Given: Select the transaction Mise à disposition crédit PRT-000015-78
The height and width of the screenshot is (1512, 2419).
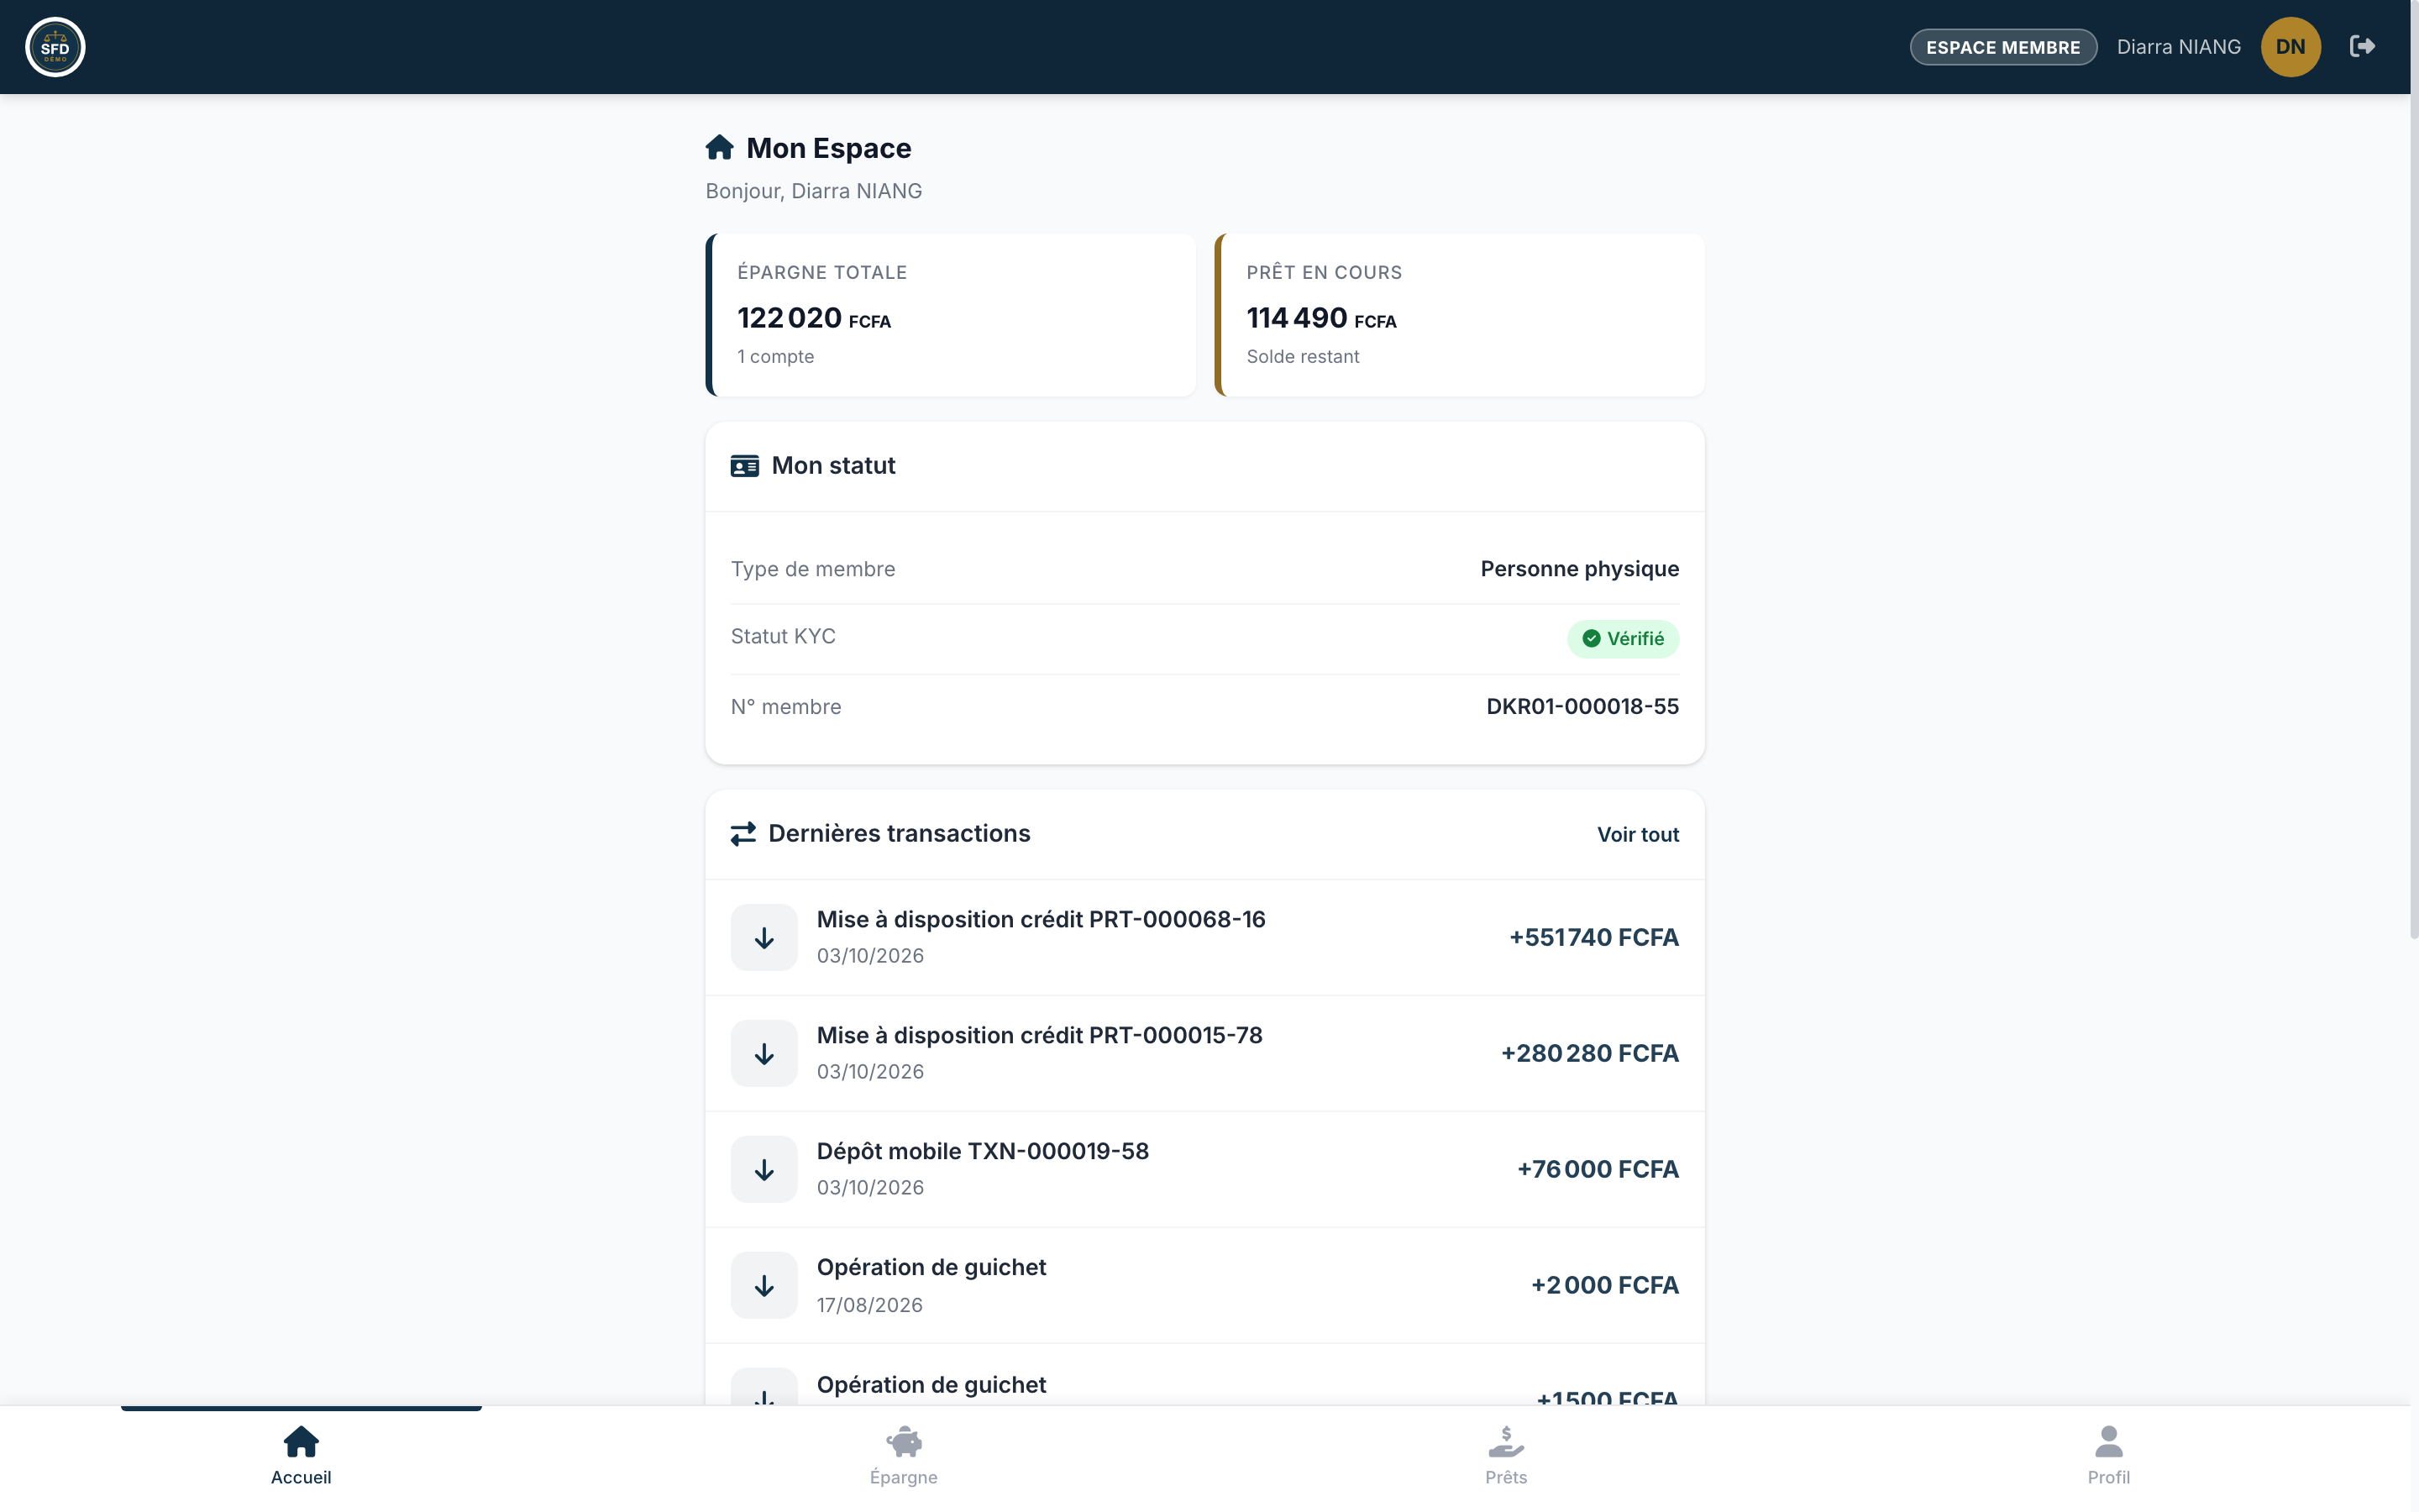Looking at the screenshot, I should [1204, 1054].
